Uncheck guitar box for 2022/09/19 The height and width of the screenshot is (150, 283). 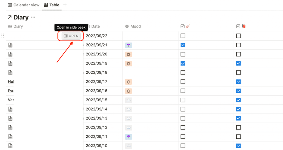click(x=183, y=64)
